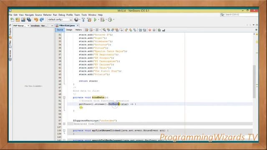
Task: Switch to the Source view button
Action: pos(60,30)
